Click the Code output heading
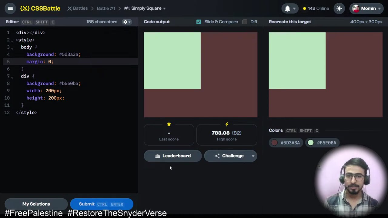Image resolution: width=388 pixels, height=218 pixels. coord(157,22)
